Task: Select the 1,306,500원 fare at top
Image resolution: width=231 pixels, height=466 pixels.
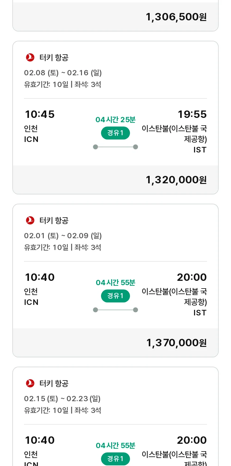Action: (176, 17)
